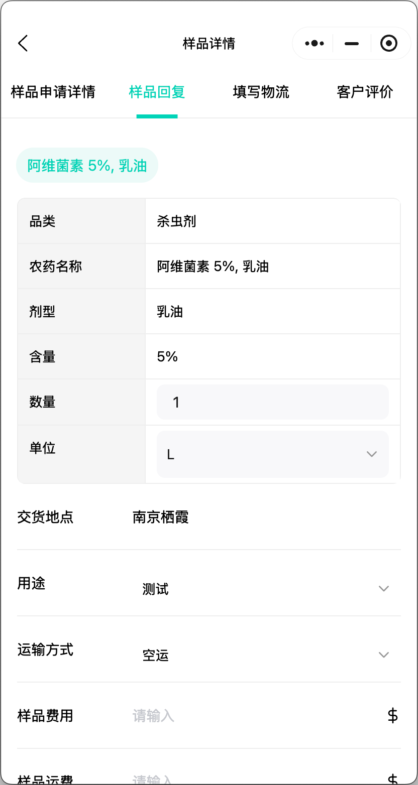This screenshot has width=418, height=785.
Task: Minimize the mini program with dash icon
Action: 352,44
